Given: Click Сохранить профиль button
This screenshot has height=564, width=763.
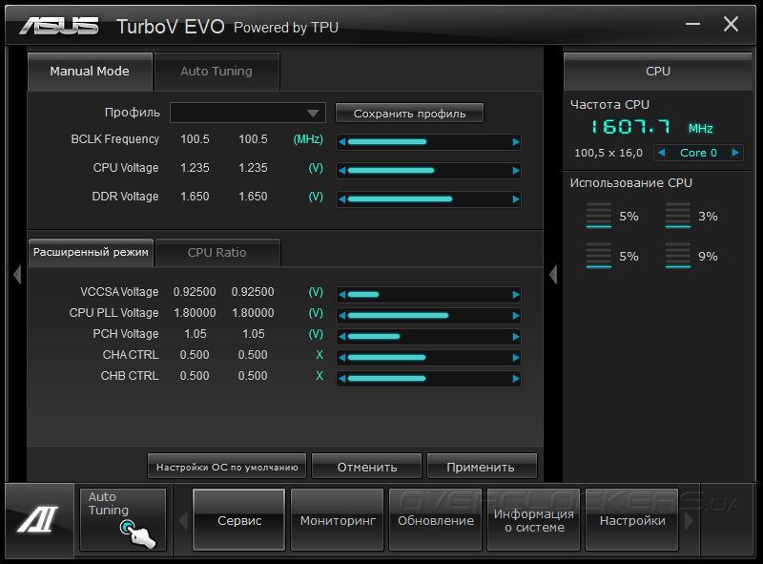Looking at the screenshot, I should 409,113.
